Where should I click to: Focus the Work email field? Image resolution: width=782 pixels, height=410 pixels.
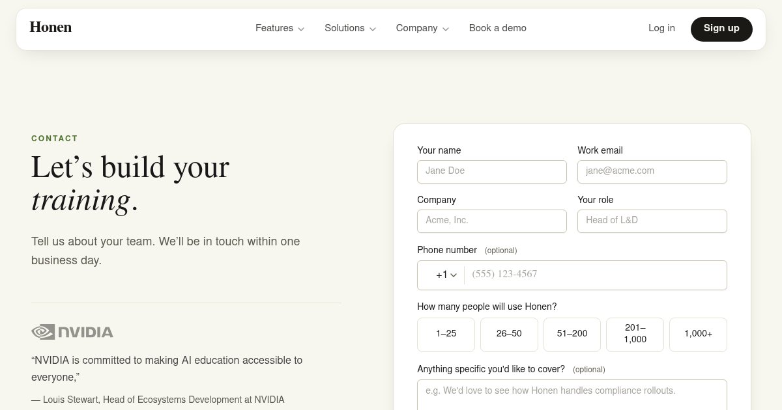click(x=652, y=172)
